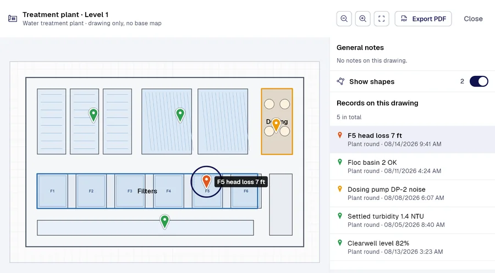This screenshot has height=273, width=495.
Task: Open the Dosing pump DP-2 noise record
Action: click(x=413, y=193)
